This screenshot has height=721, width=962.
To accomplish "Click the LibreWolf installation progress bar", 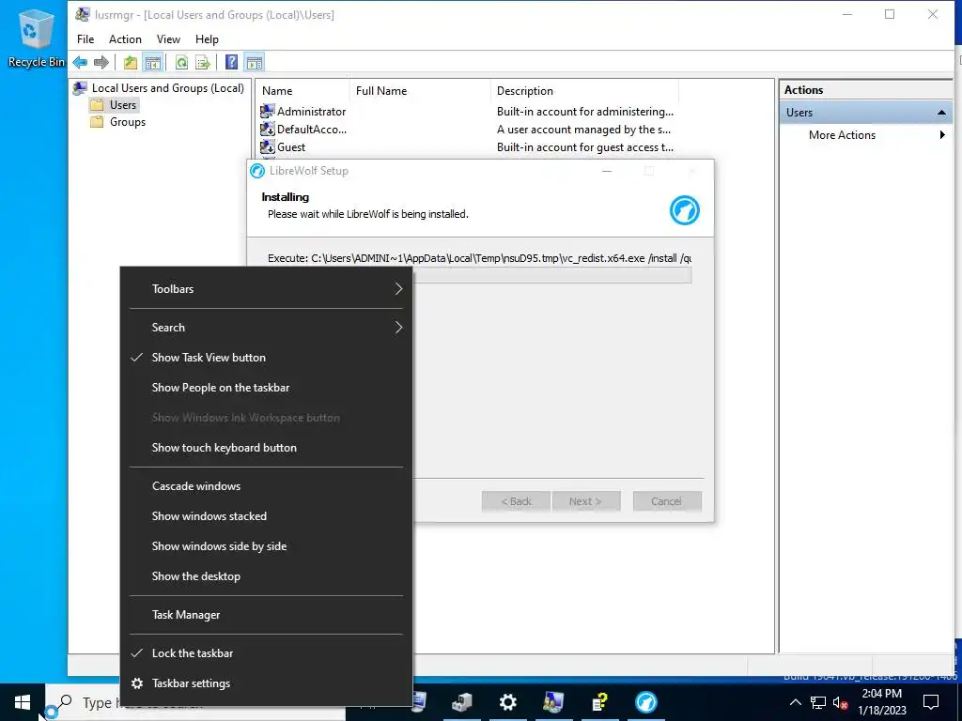I will pos(552,275).
